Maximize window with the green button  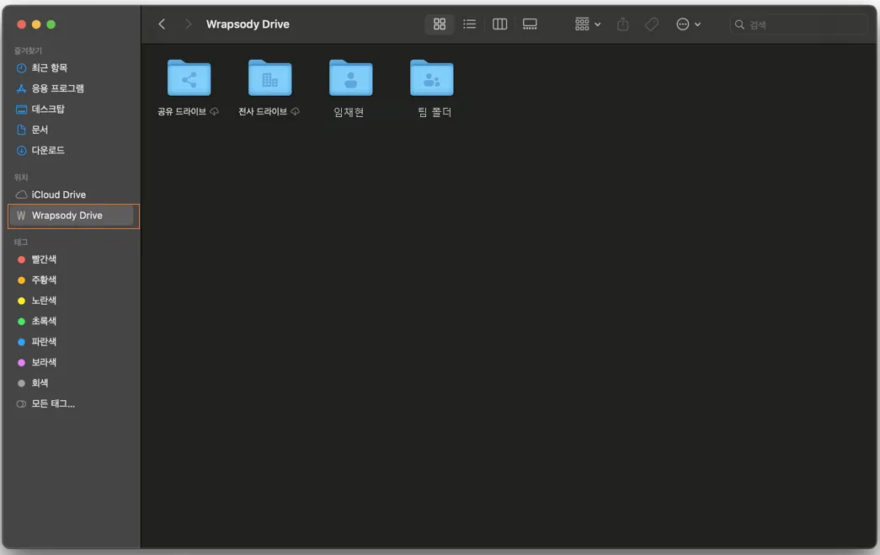click(x=51, y=24)
